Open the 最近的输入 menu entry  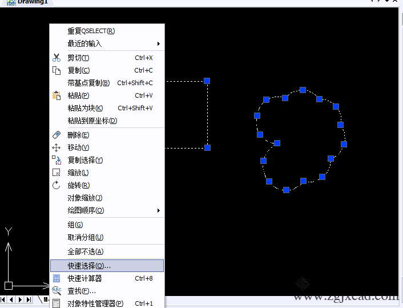click(107, 44)
